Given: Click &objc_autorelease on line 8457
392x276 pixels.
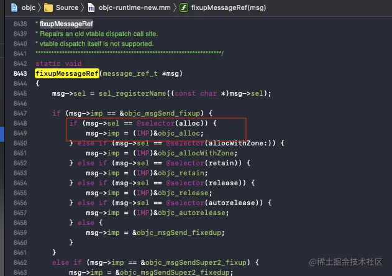Looking at the screenshot, I should click(x=189, y=213).
